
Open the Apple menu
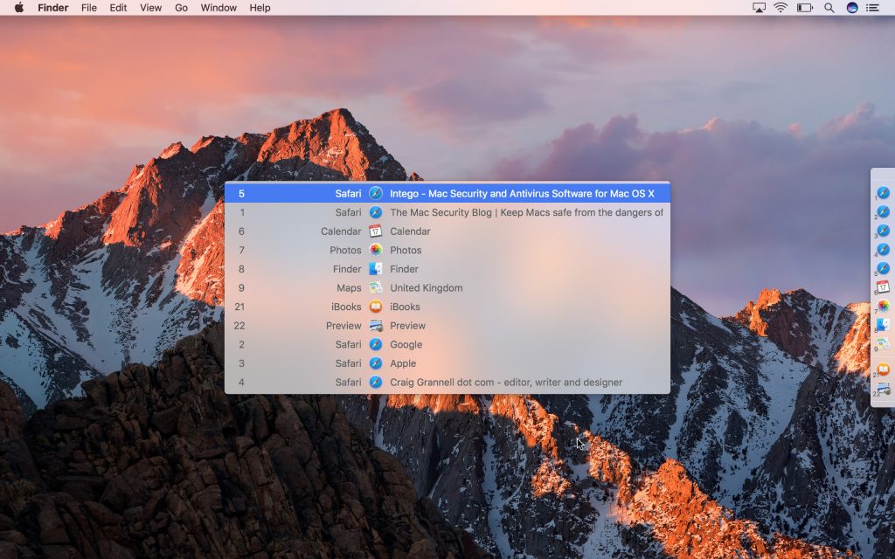coord(18,8)
